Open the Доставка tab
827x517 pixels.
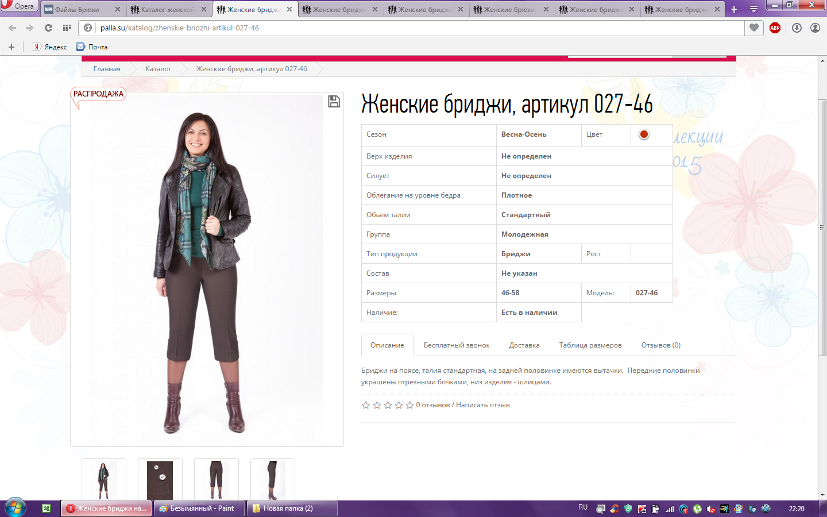[524, 345]
